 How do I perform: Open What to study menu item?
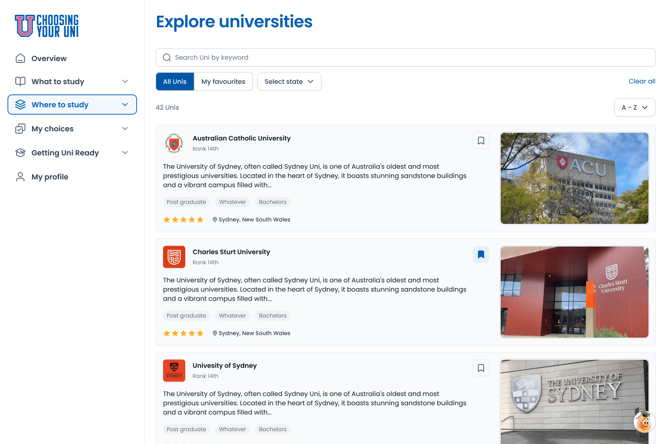pos(72,81)
